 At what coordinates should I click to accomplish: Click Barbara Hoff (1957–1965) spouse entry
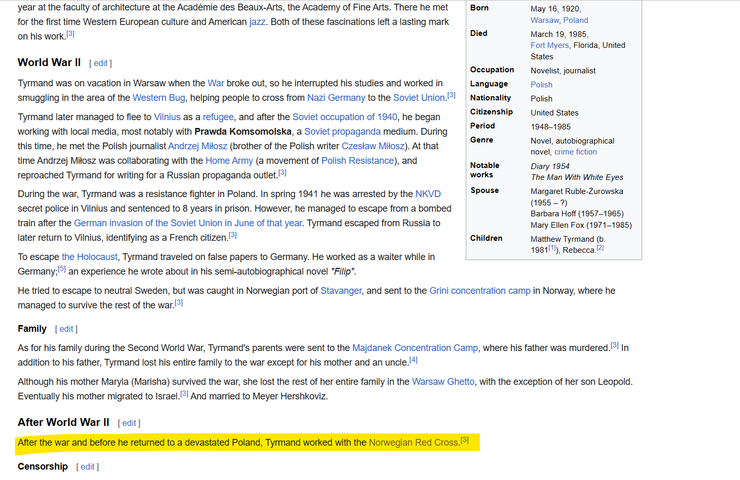point(577,214)
